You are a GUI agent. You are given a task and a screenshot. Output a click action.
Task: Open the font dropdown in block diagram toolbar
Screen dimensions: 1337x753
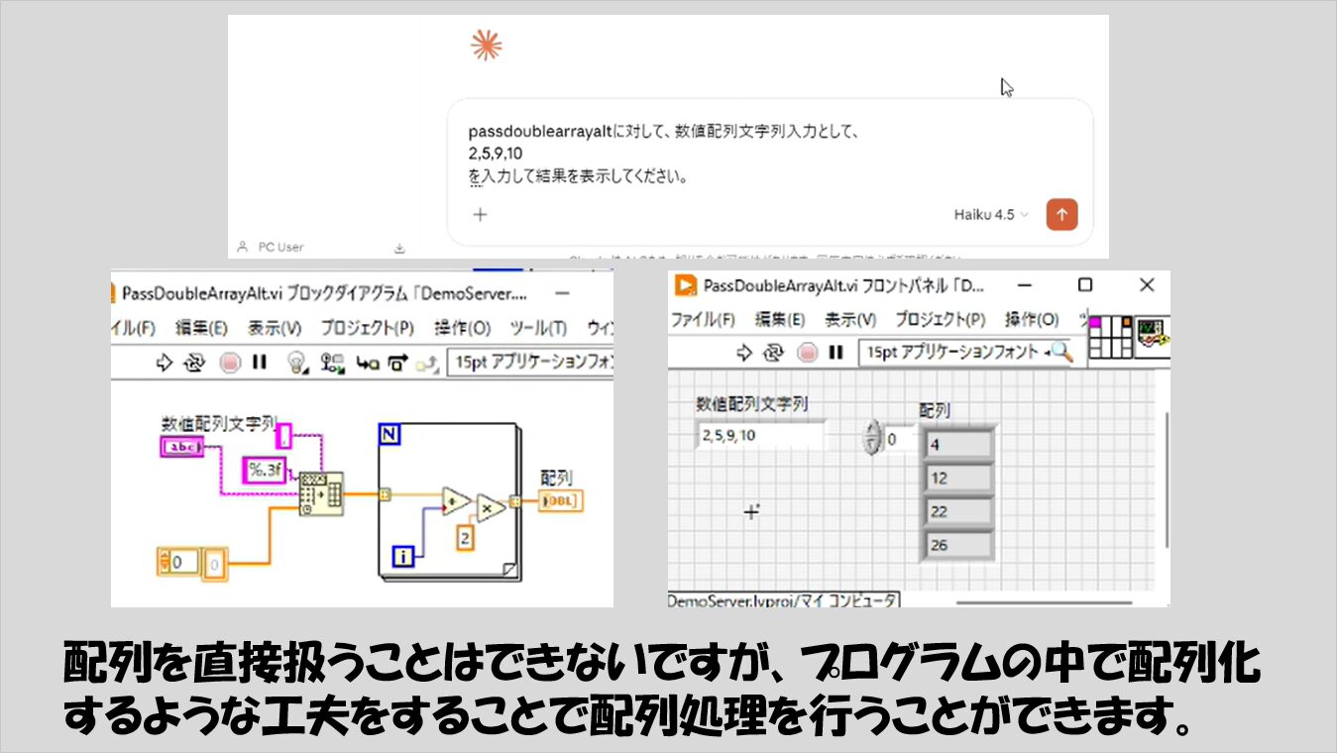530,363
